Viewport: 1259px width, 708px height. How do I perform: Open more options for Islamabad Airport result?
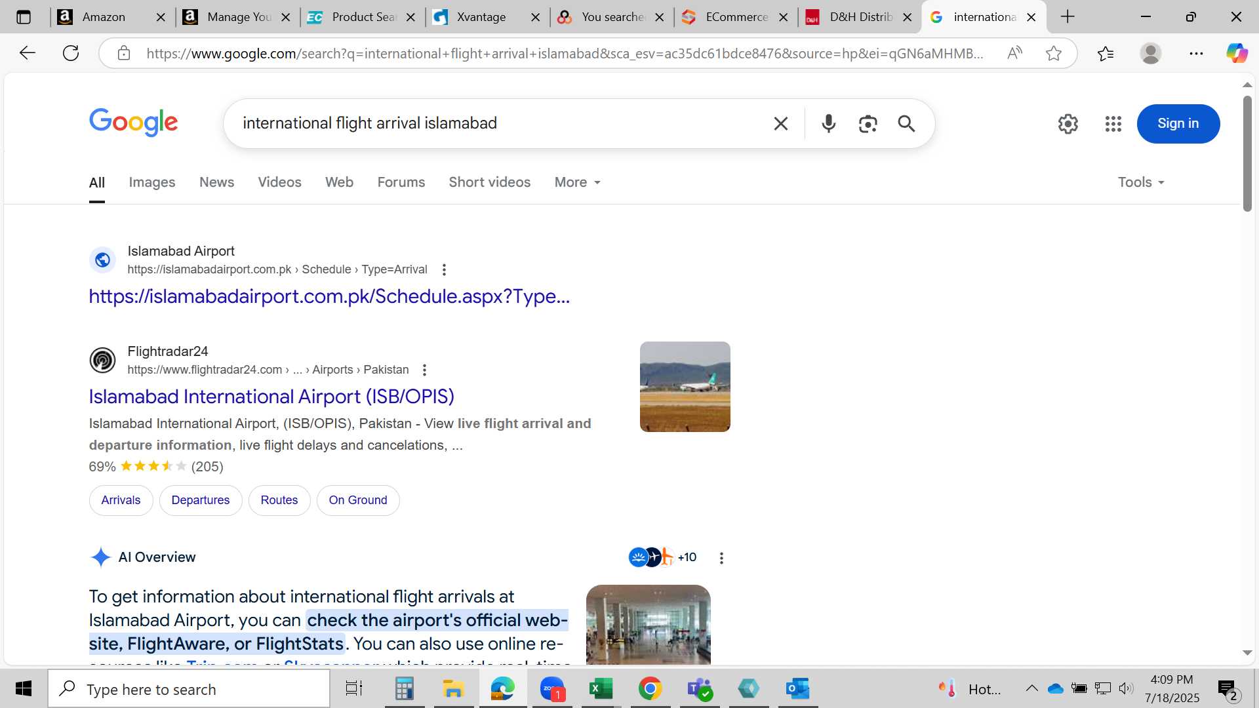pos(444,269)
